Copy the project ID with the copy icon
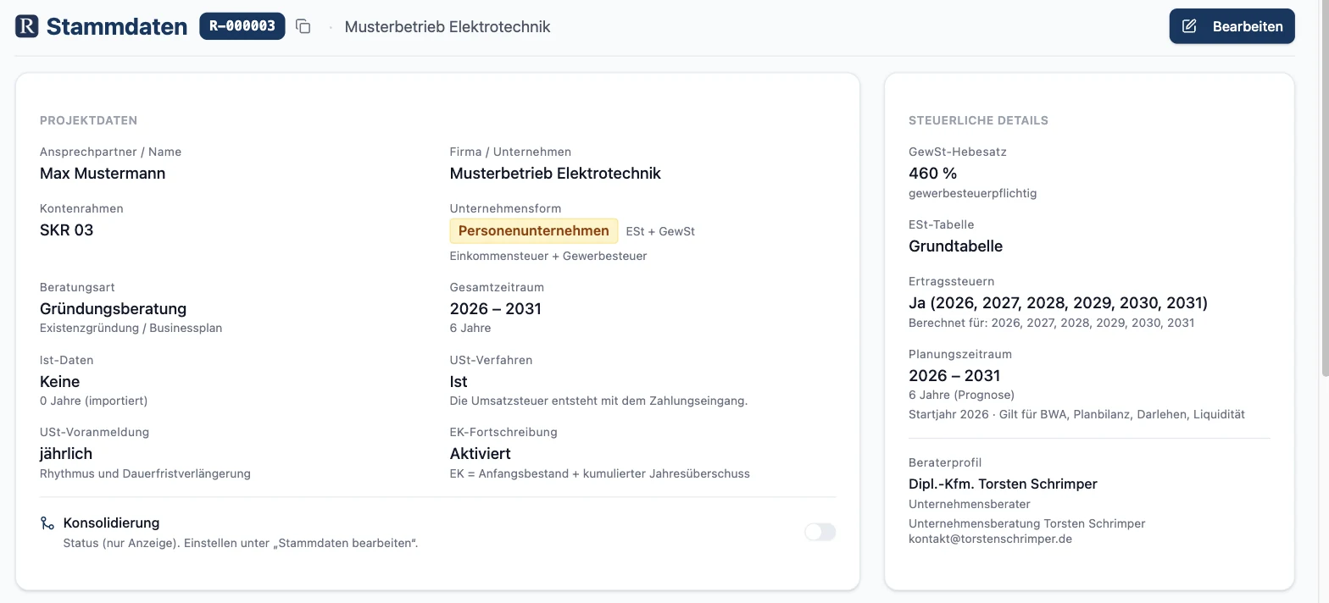The height and width of the screenshot is (603, 1329). pyautogui.click(x=303, y=26)
